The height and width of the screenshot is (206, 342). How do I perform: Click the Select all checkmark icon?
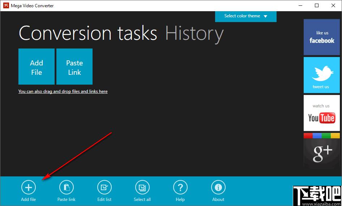coord(142,187)
